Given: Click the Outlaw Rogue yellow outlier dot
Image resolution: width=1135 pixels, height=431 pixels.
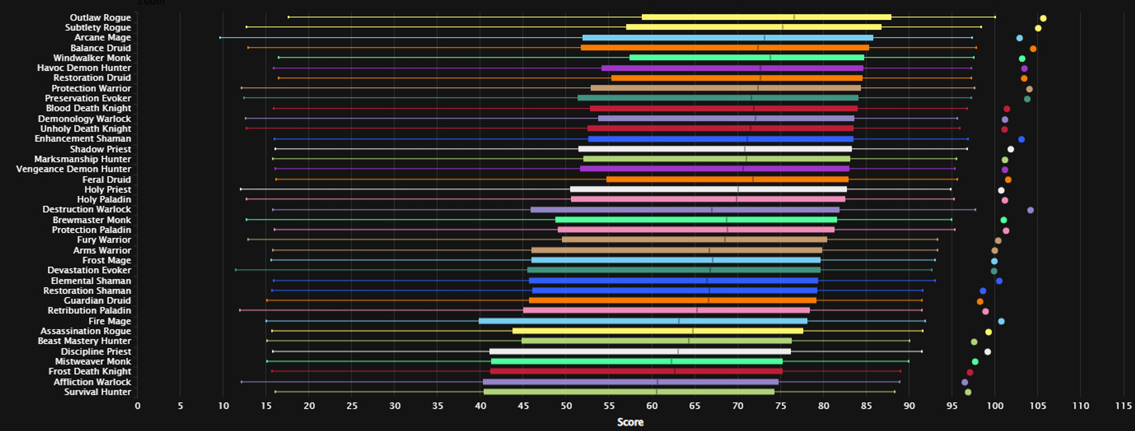Looking at the screenshot, I should point(1043,19).
